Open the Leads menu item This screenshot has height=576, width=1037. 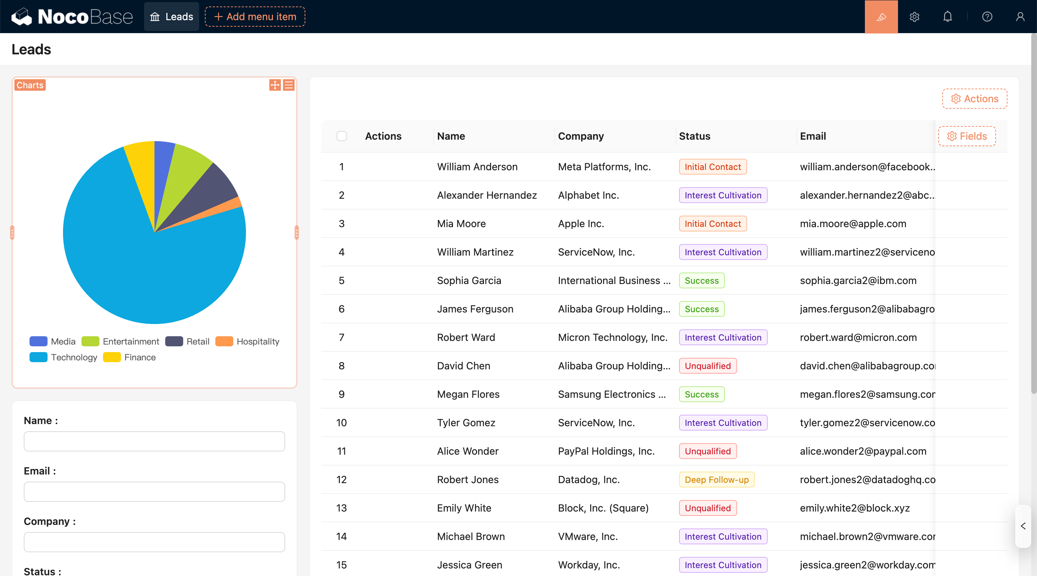(171, 17)
